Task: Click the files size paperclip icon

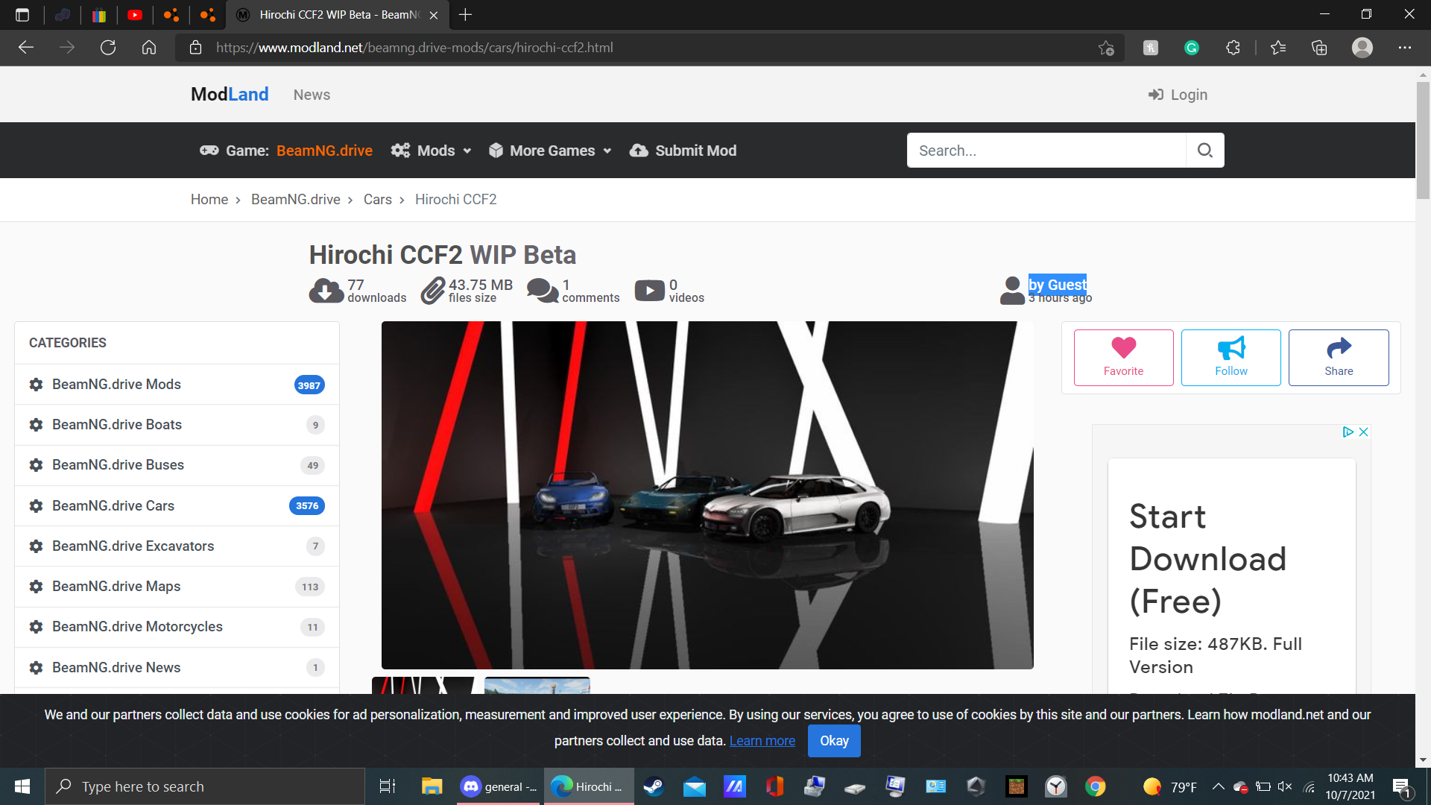Action: click(x=433, y=291)
